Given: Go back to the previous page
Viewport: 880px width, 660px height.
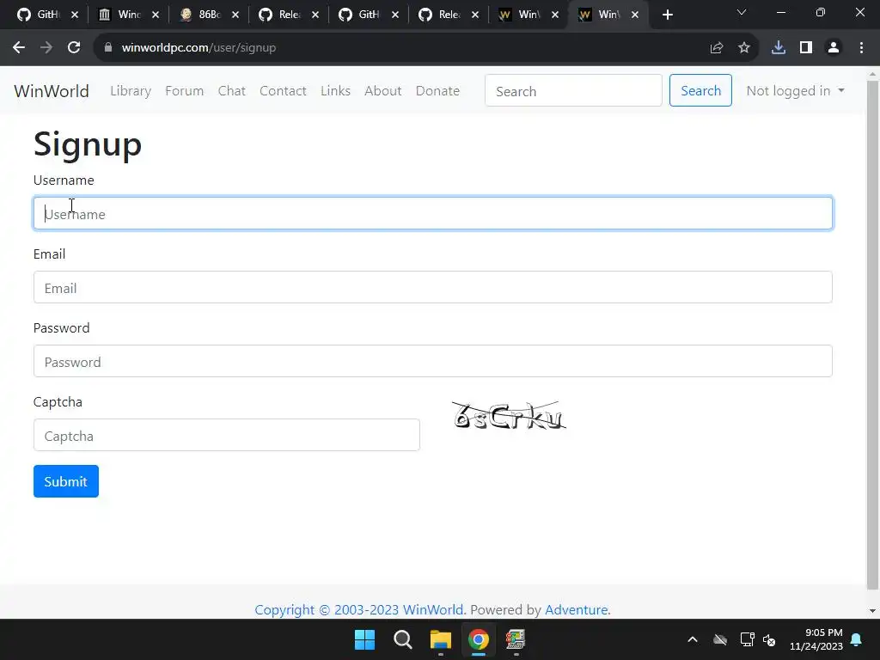Looking at the screenshot, I should [x=19, y=48].
